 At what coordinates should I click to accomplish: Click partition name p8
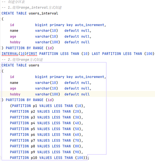[x=33, y=146]
